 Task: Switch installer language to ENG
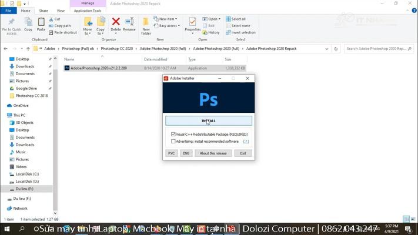pyautogui.click(x=186, y=153)
